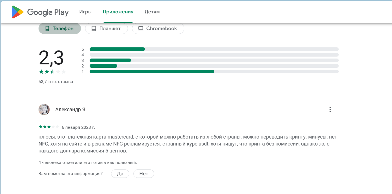Mark the review helpful with Да
This screenshot has height=194, width=392.
(120, 173)
